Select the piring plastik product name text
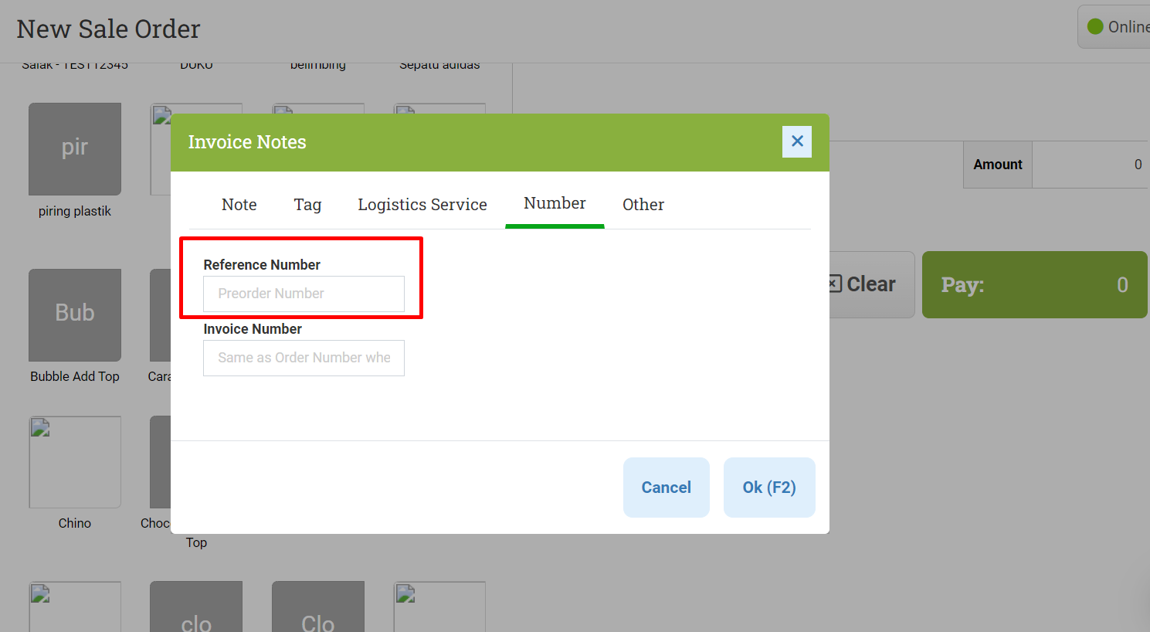Screen dimensions: 1150x632 (x=75, y=211)
